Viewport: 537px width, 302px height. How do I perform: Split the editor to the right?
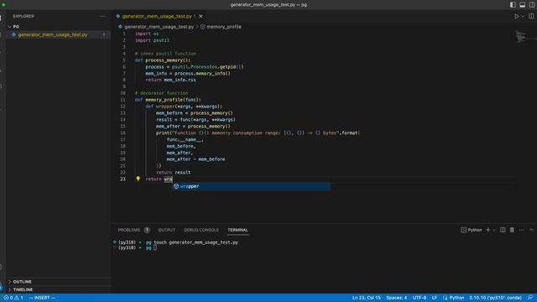(x=531, y=16)
